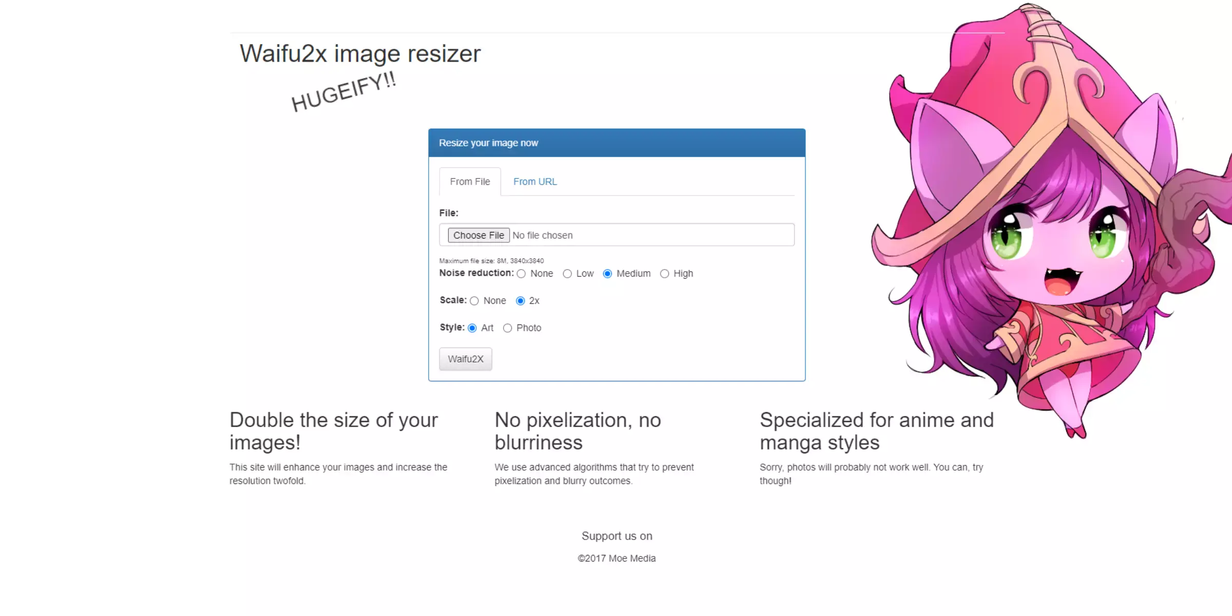Click the Support us on link
Screen dimensions: 1232x616
[617, 535]
